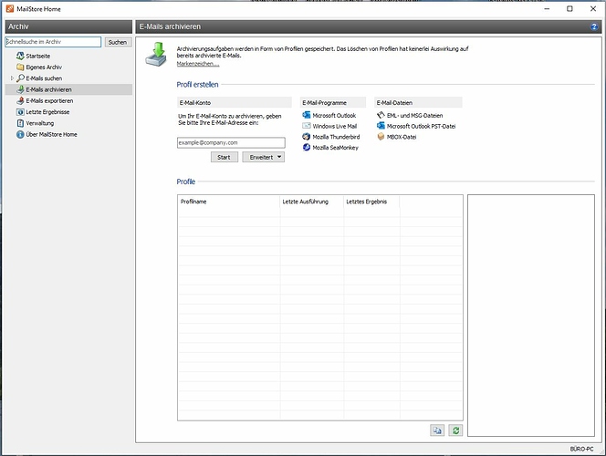This screenshot has height=456, width=606.
Task: Go to E-Mails exportieren
Action: pyautogui.click(x=49, y=100)
